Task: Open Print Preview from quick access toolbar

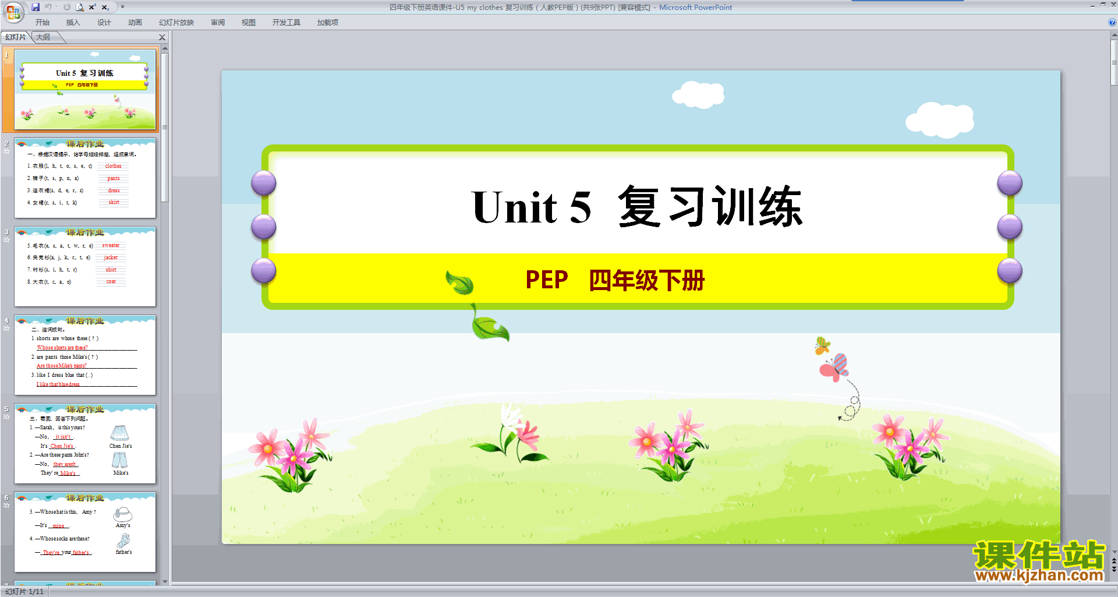Action: point(80,7)
